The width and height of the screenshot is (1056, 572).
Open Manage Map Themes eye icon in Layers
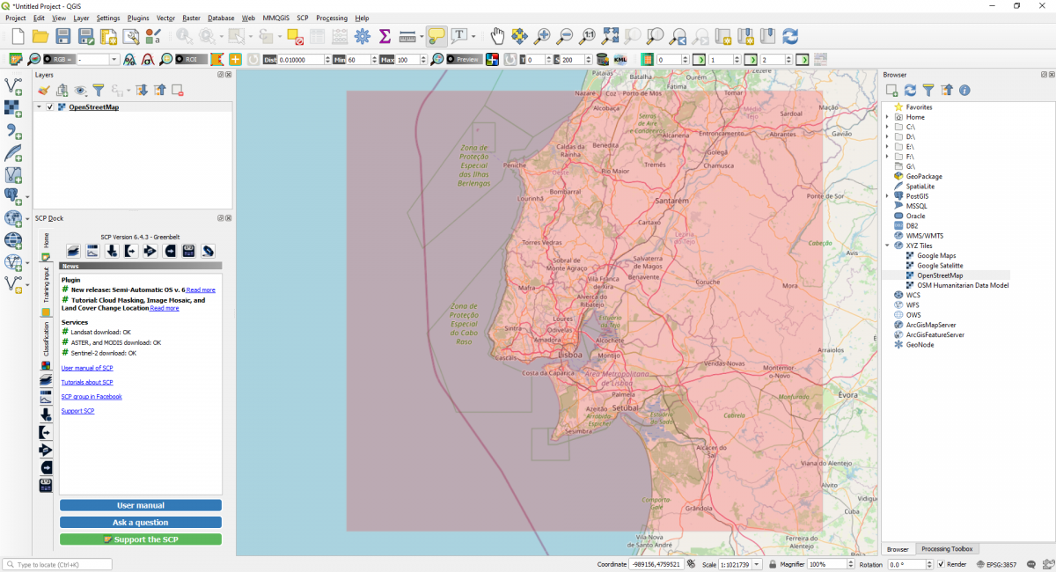point(80,90)
